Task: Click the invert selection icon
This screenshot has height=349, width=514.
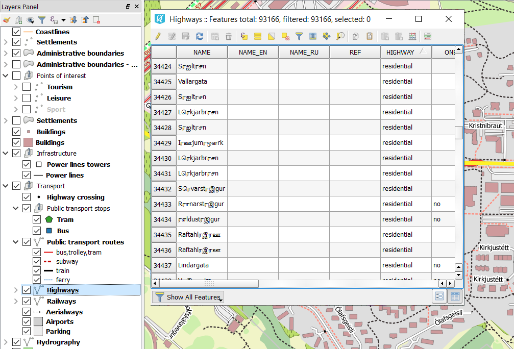Action: coord(272,36)
